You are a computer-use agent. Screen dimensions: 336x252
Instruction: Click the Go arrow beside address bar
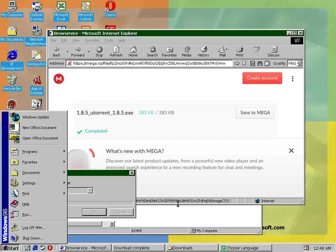pos(237,63)
